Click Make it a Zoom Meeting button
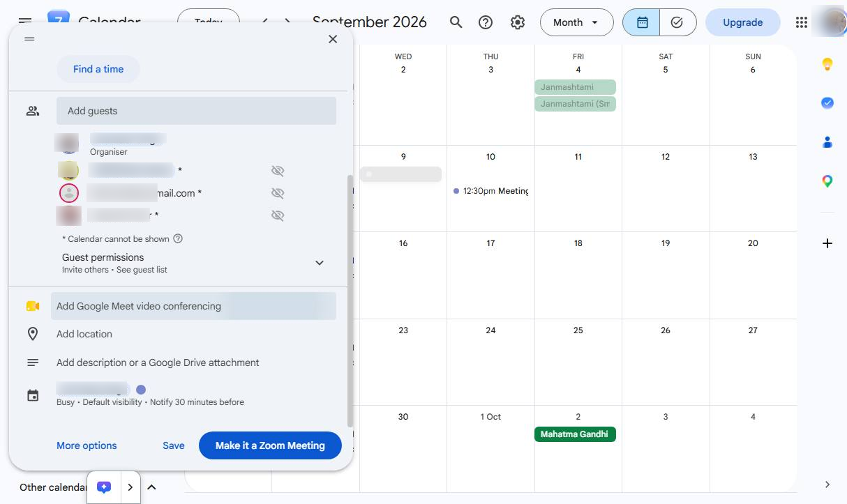Image resolution: width=847 pixels, height=504 pixels. coord(270,445)
